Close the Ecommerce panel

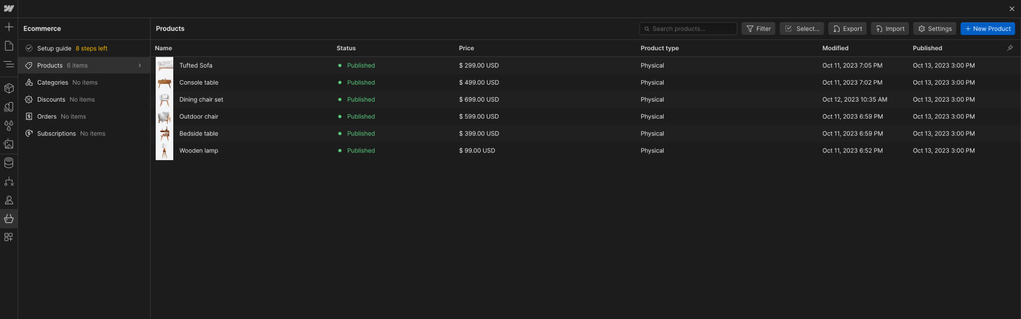click(x=1012, y=9)
